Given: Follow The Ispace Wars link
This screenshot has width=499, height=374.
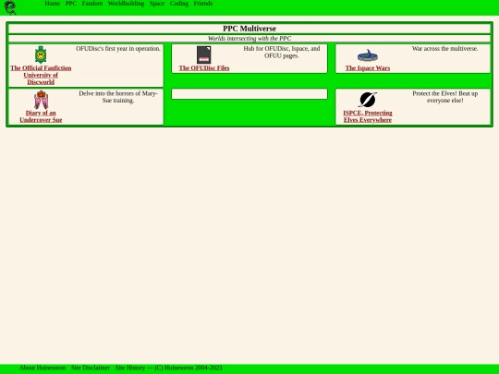Looking at the screenshot, I should tap(368, 68).
